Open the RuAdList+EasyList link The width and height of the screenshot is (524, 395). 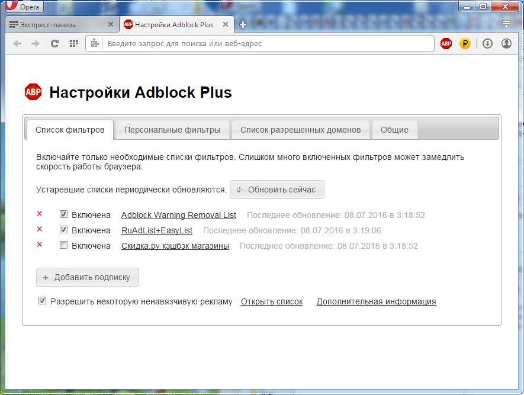point(157,230)
